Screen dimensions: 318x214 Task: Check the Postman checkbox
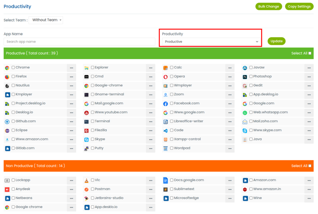(x=93, y=189)
